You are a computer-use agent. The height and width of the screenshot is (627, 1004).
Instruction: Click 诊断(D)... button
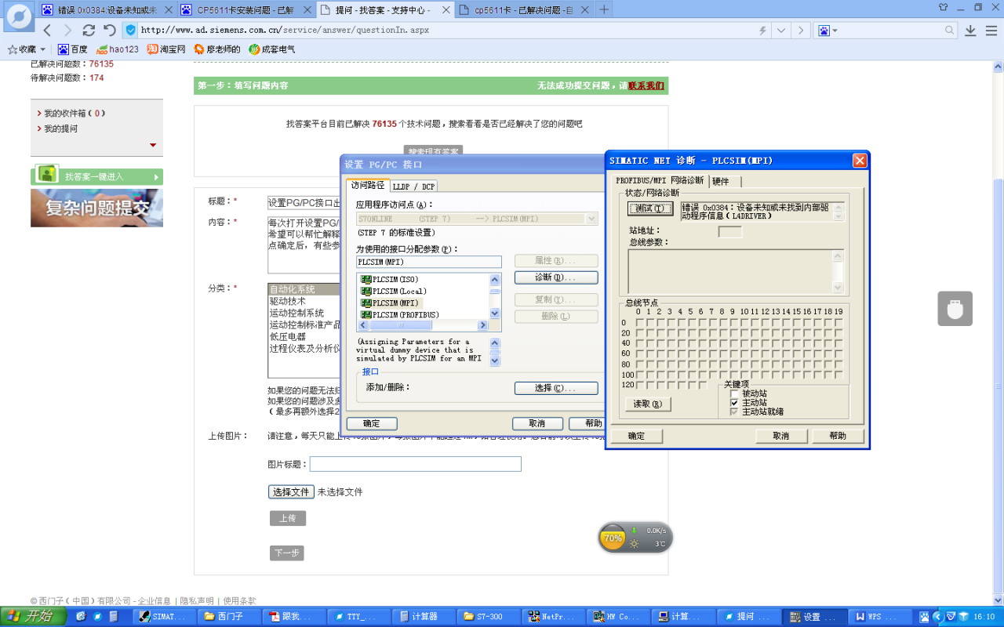(x=556, y=277)
